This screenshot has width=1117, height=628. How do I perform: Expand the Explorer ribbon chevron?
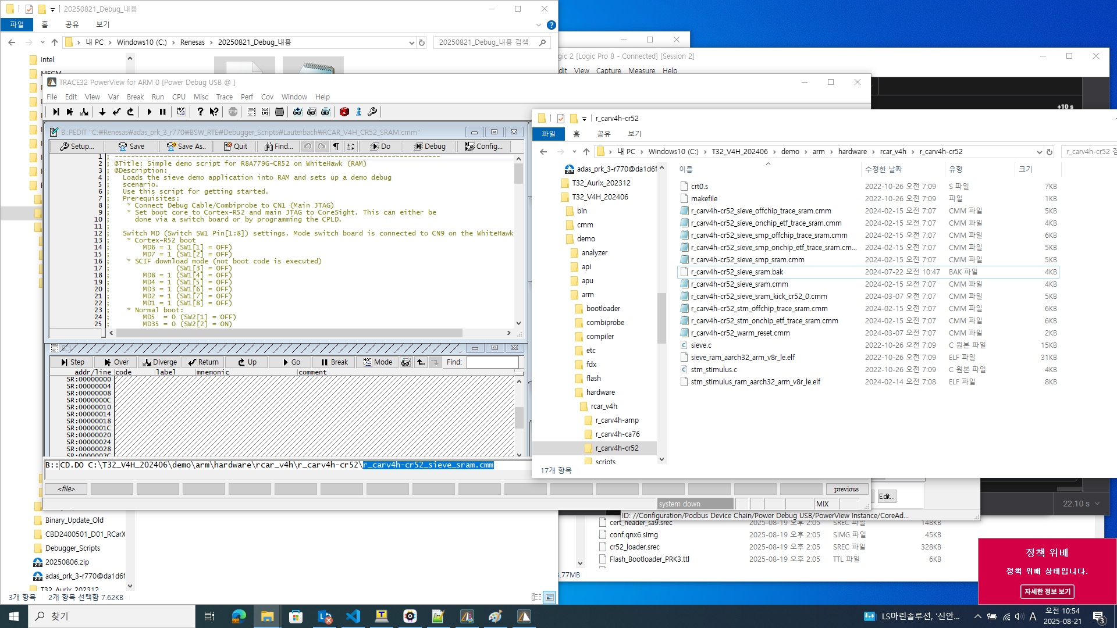tap(538, 25)
